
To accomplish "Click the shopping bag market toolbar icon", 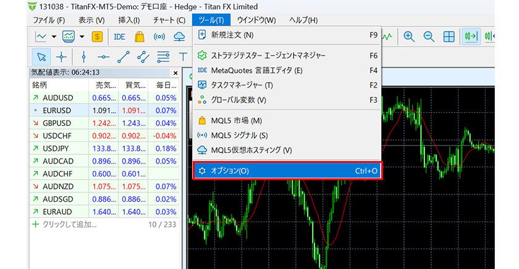I will [140, 36].
